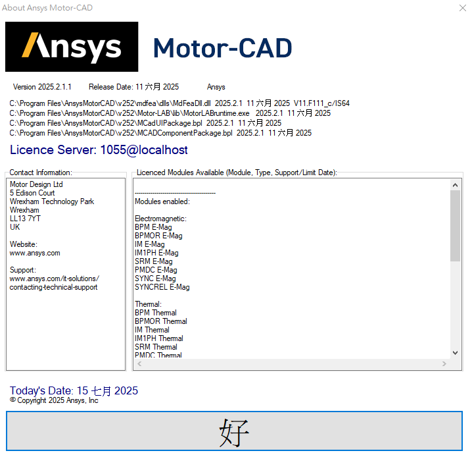Click the LL13 7YT postcode line
The width and height of the screenshot is (472, 453).
[25, 219]
